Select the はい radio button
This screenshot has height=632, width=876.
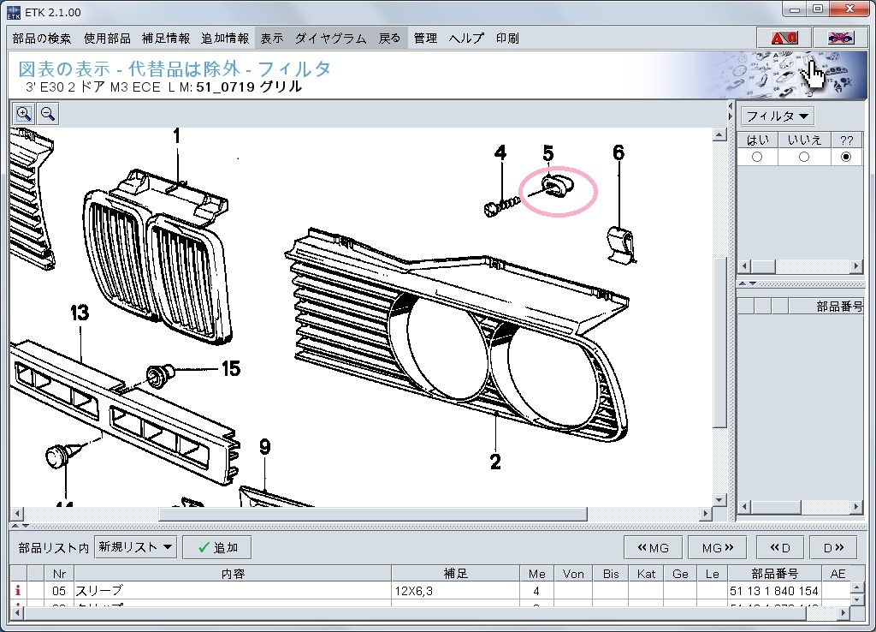[x=757, y=157]
